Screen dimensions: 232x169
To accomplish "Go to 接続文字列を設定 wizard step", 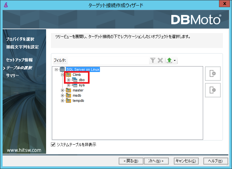I will (22, 47).
